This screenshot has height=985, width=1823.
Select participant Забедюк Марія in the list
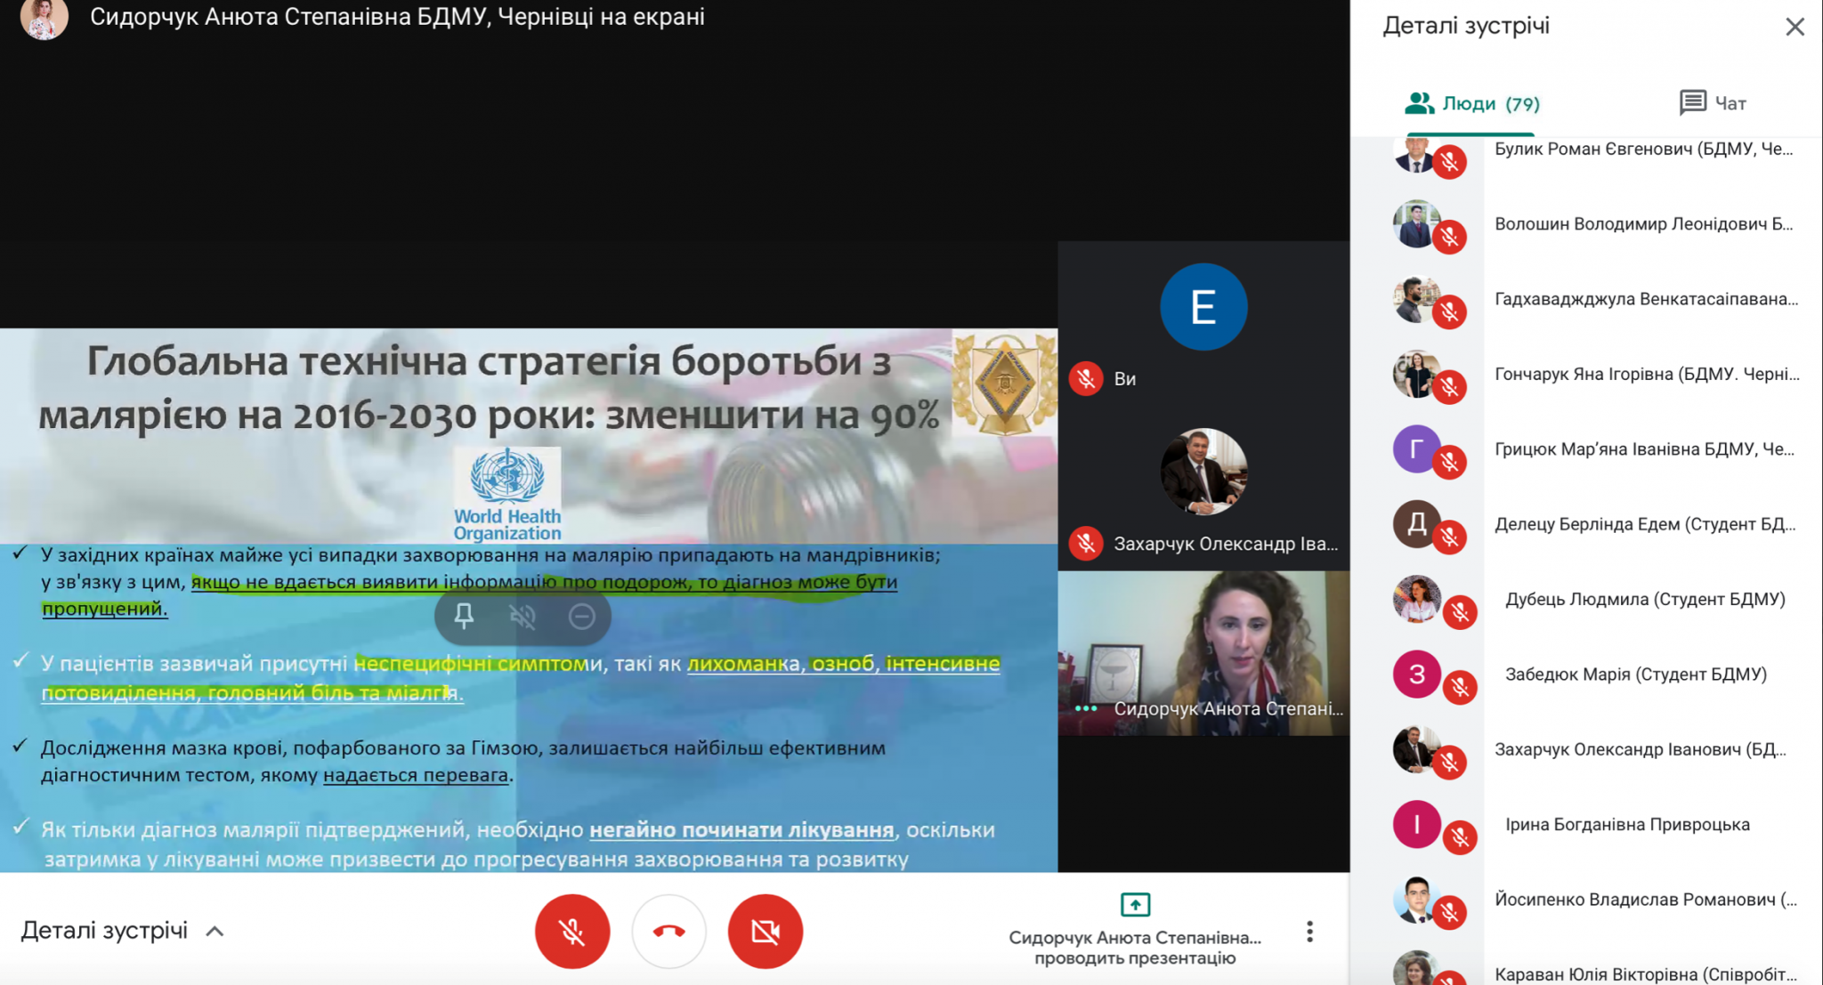pyautogui.click(x=1634, y=674)
